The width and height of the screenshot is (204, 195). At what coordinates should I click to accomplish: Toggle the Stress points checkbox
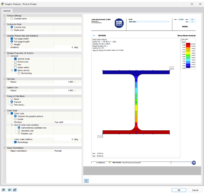click(15, 70)
